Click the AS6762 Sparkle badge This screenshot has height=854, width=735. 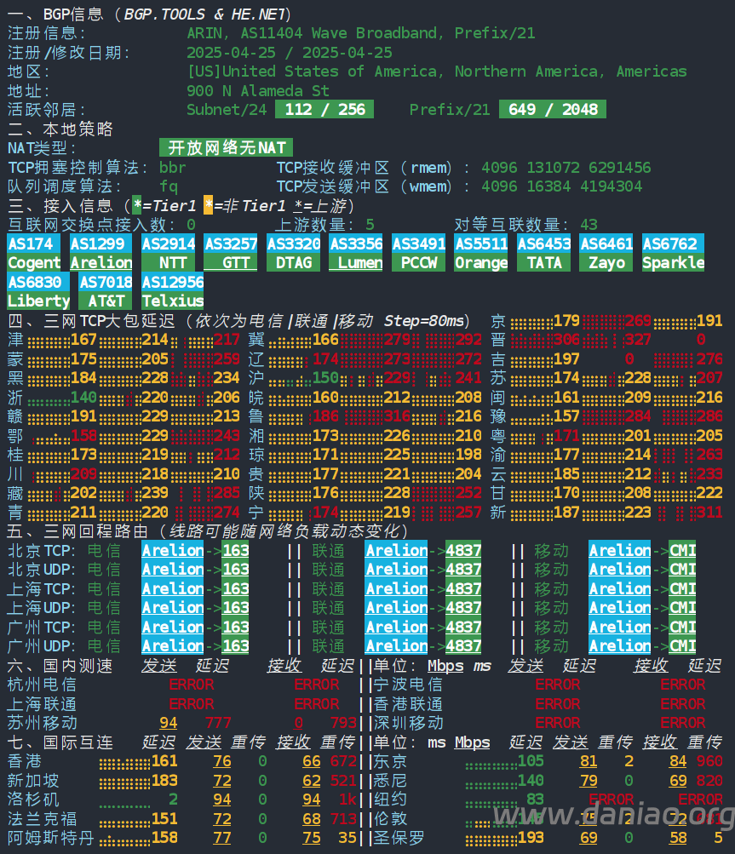click(673, 253)
